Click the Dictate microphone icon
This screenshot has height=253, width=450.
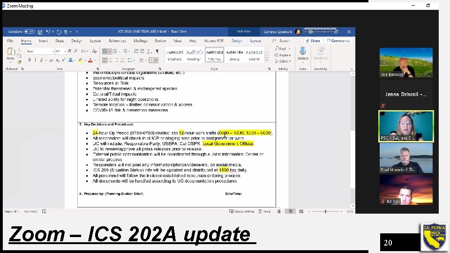click(x=302, y=52)
